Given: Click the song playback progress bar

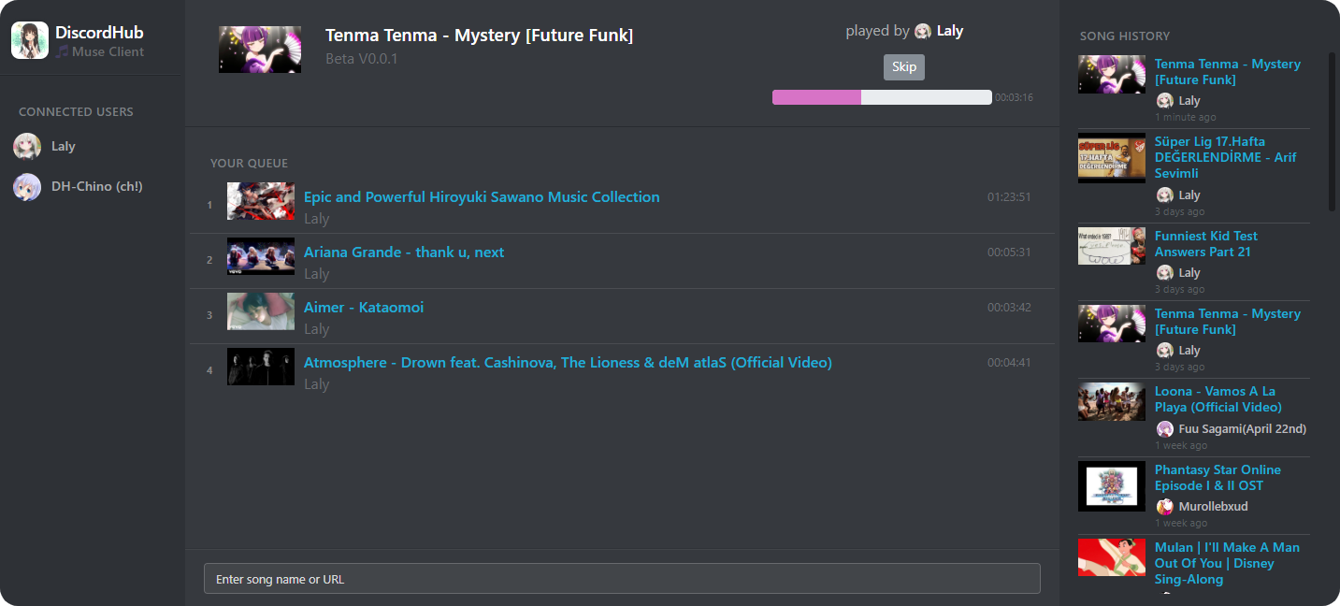Looking at the screenshot, I should 881,97.
